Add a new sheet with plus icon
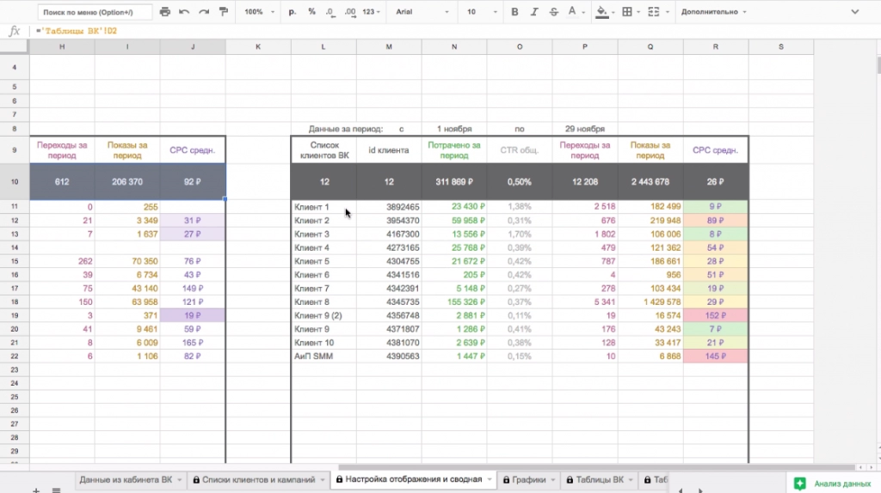This screenshot has height=493, width=881. click(x=36, y=490)
